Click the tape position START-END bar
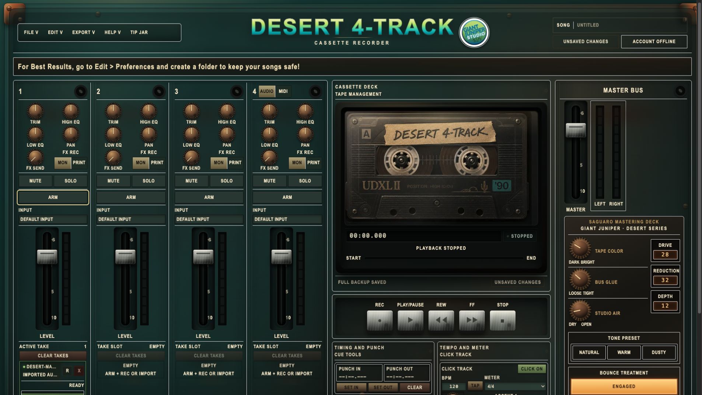The image size is (702, 395). point(444,258)
